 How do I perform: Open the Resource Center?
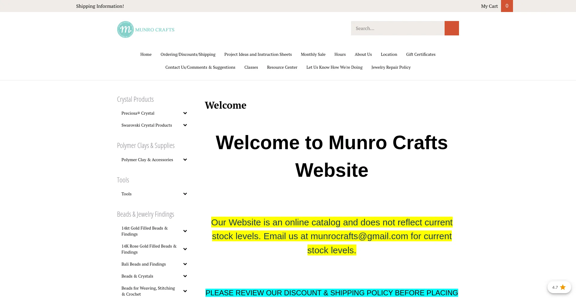tap(282, 67)
